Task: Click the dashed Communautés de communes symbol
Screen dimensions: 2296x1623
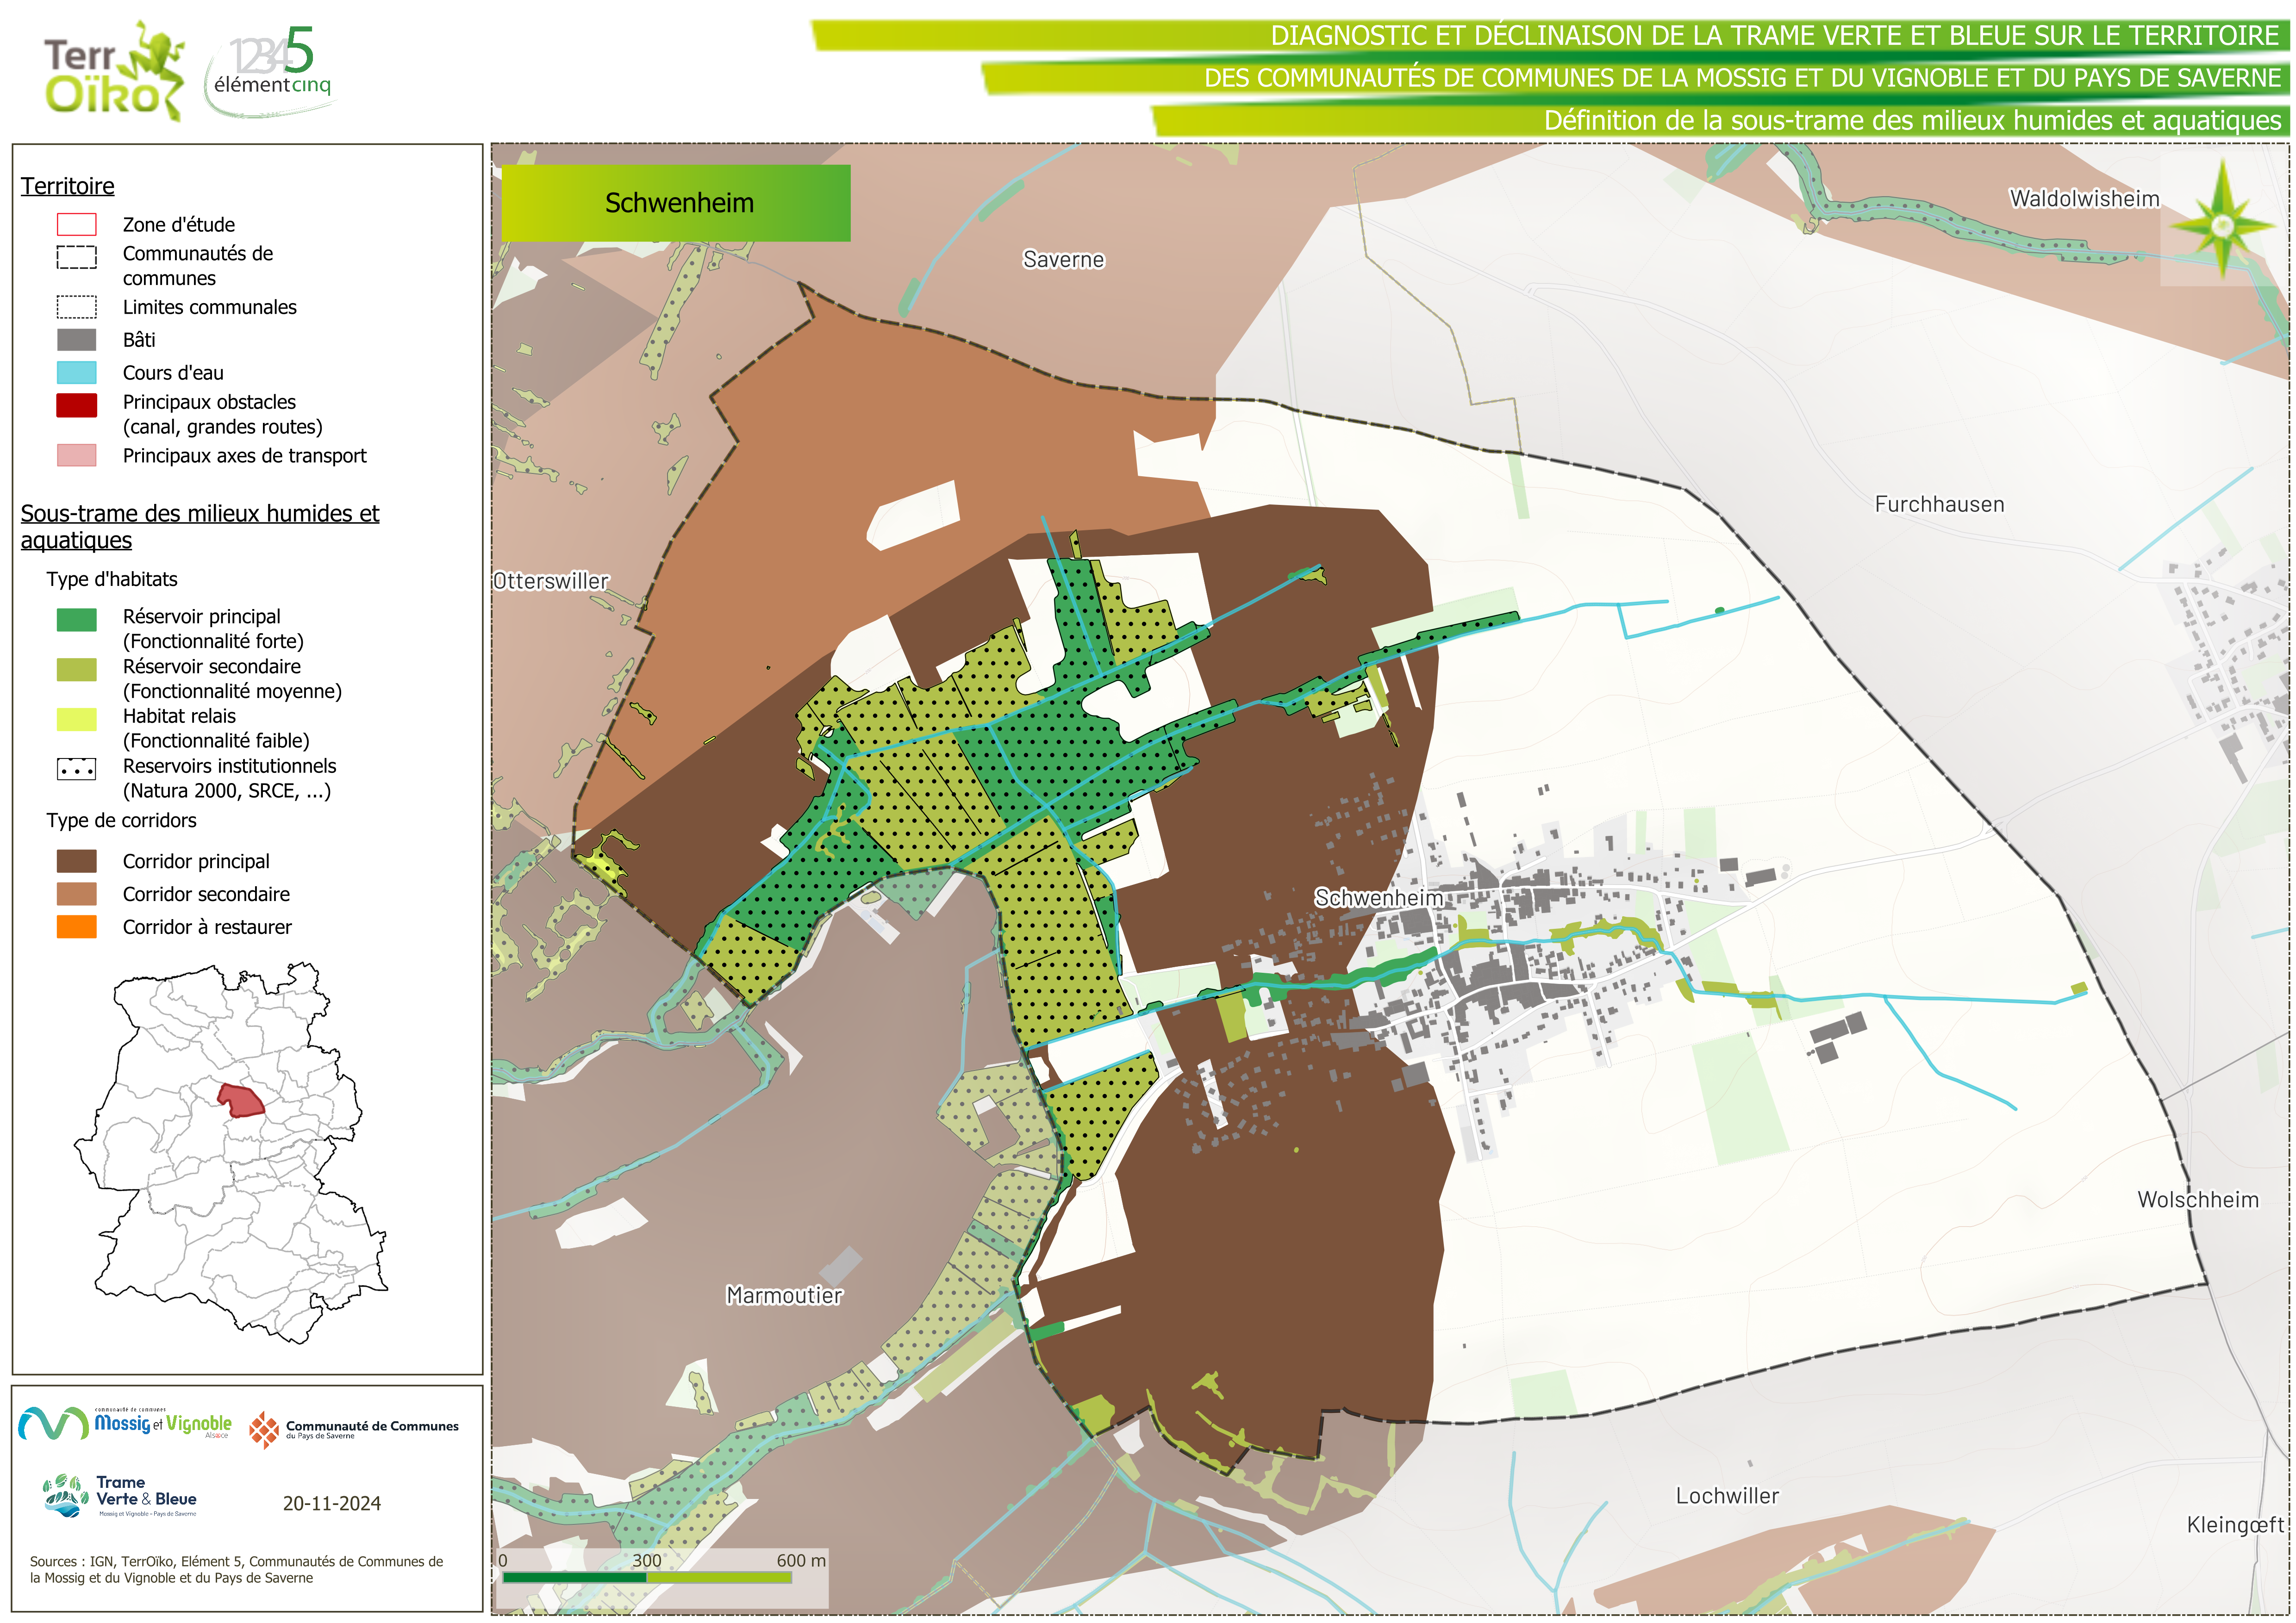Action: (x=76, y=257)
